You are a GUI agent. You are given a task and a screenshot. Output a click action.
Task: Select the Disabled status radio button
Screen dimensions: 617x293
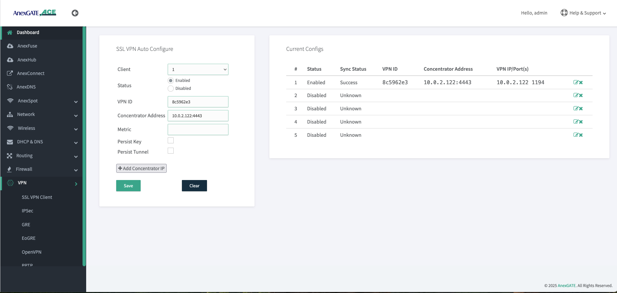pyautogui.click(x=171, y=89)
